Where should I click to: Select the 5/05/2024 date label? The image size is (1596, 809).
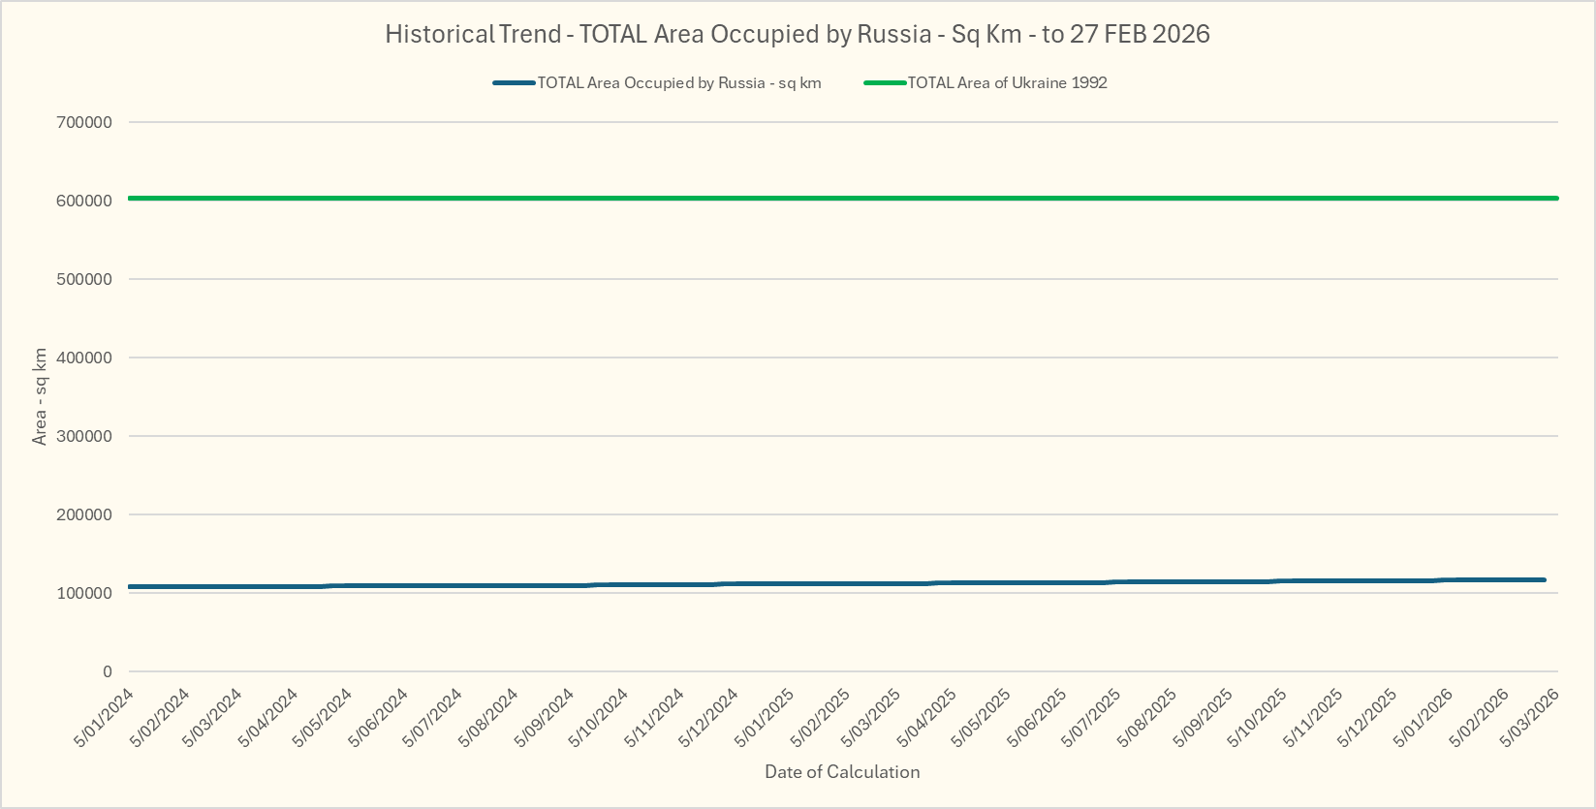(x=324, y=718)
